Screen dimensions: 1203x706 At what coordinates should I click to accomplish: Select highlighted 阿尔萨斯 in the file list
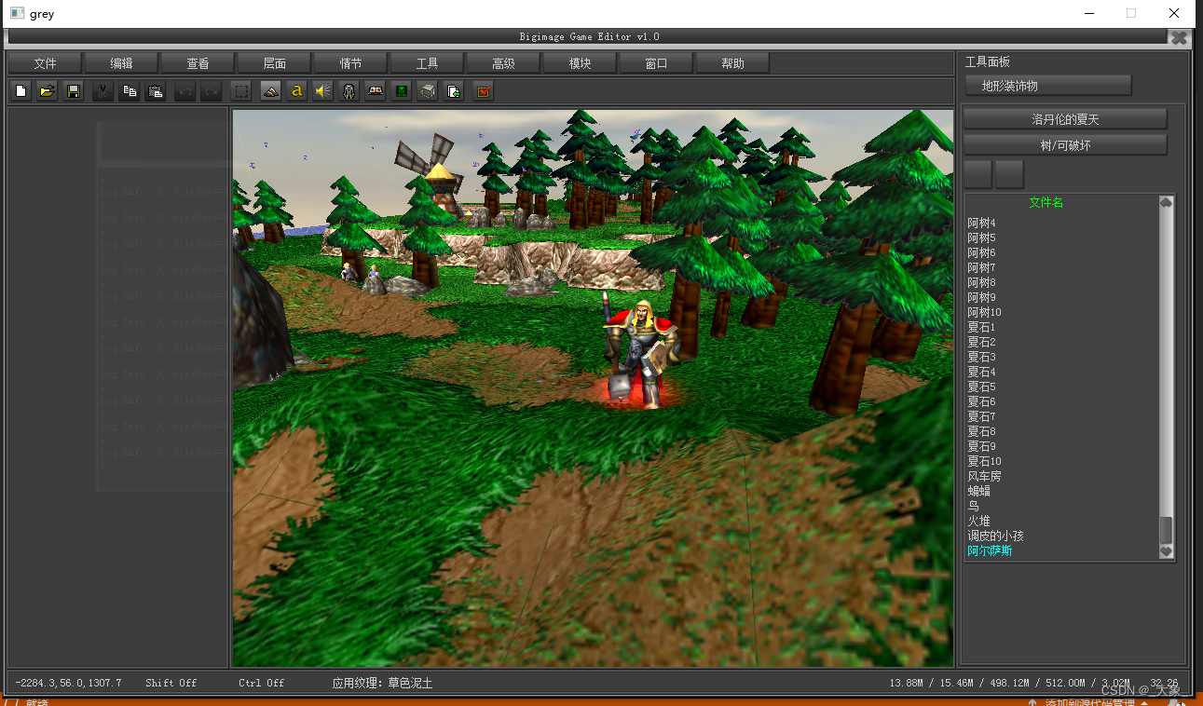pos(991,550)
